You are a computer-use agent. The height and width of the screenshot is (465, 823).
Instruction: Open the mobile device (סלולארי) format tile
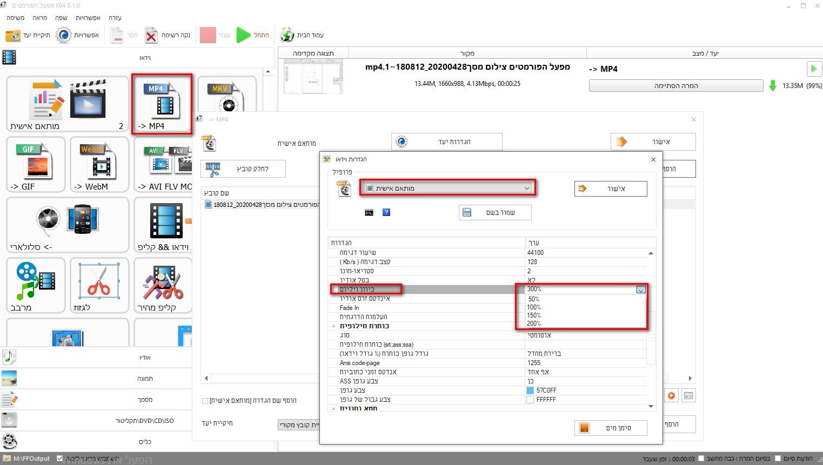pos(68,225)
